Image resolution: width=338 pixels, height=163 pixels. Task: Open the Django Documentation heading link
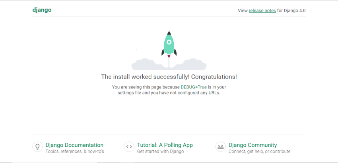tap(74, 145)
